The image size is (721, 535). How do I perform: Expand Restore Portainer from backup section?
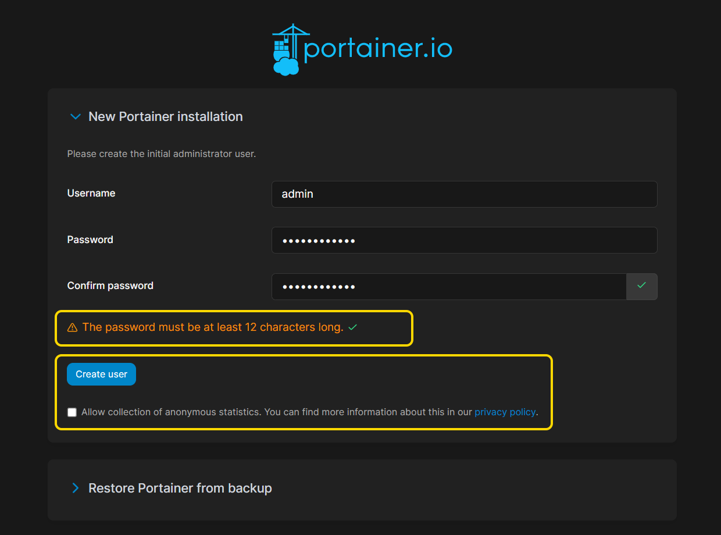[75, 488]
